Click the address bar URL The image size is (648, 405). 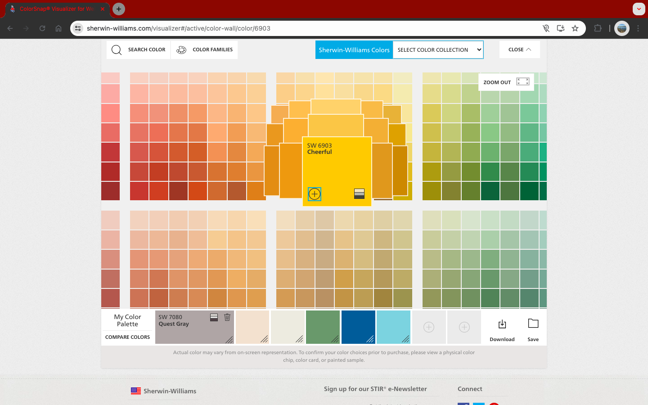pyautogui.click(x=179, y=28)
